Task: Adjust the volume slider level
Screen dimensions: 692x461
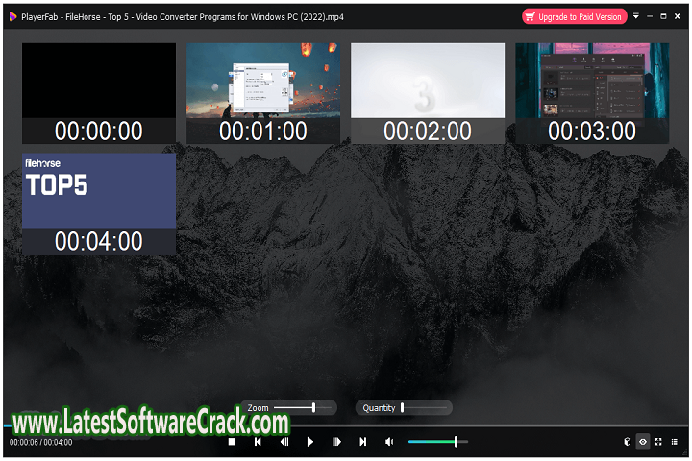Action: click(x=437, y=442)
